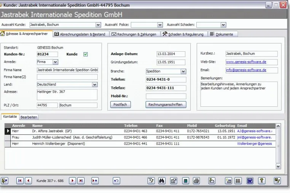Select contact Judith Müller-Lüdenscheid
This screenshot has width=290, height=193.
[x=72, y=138]
